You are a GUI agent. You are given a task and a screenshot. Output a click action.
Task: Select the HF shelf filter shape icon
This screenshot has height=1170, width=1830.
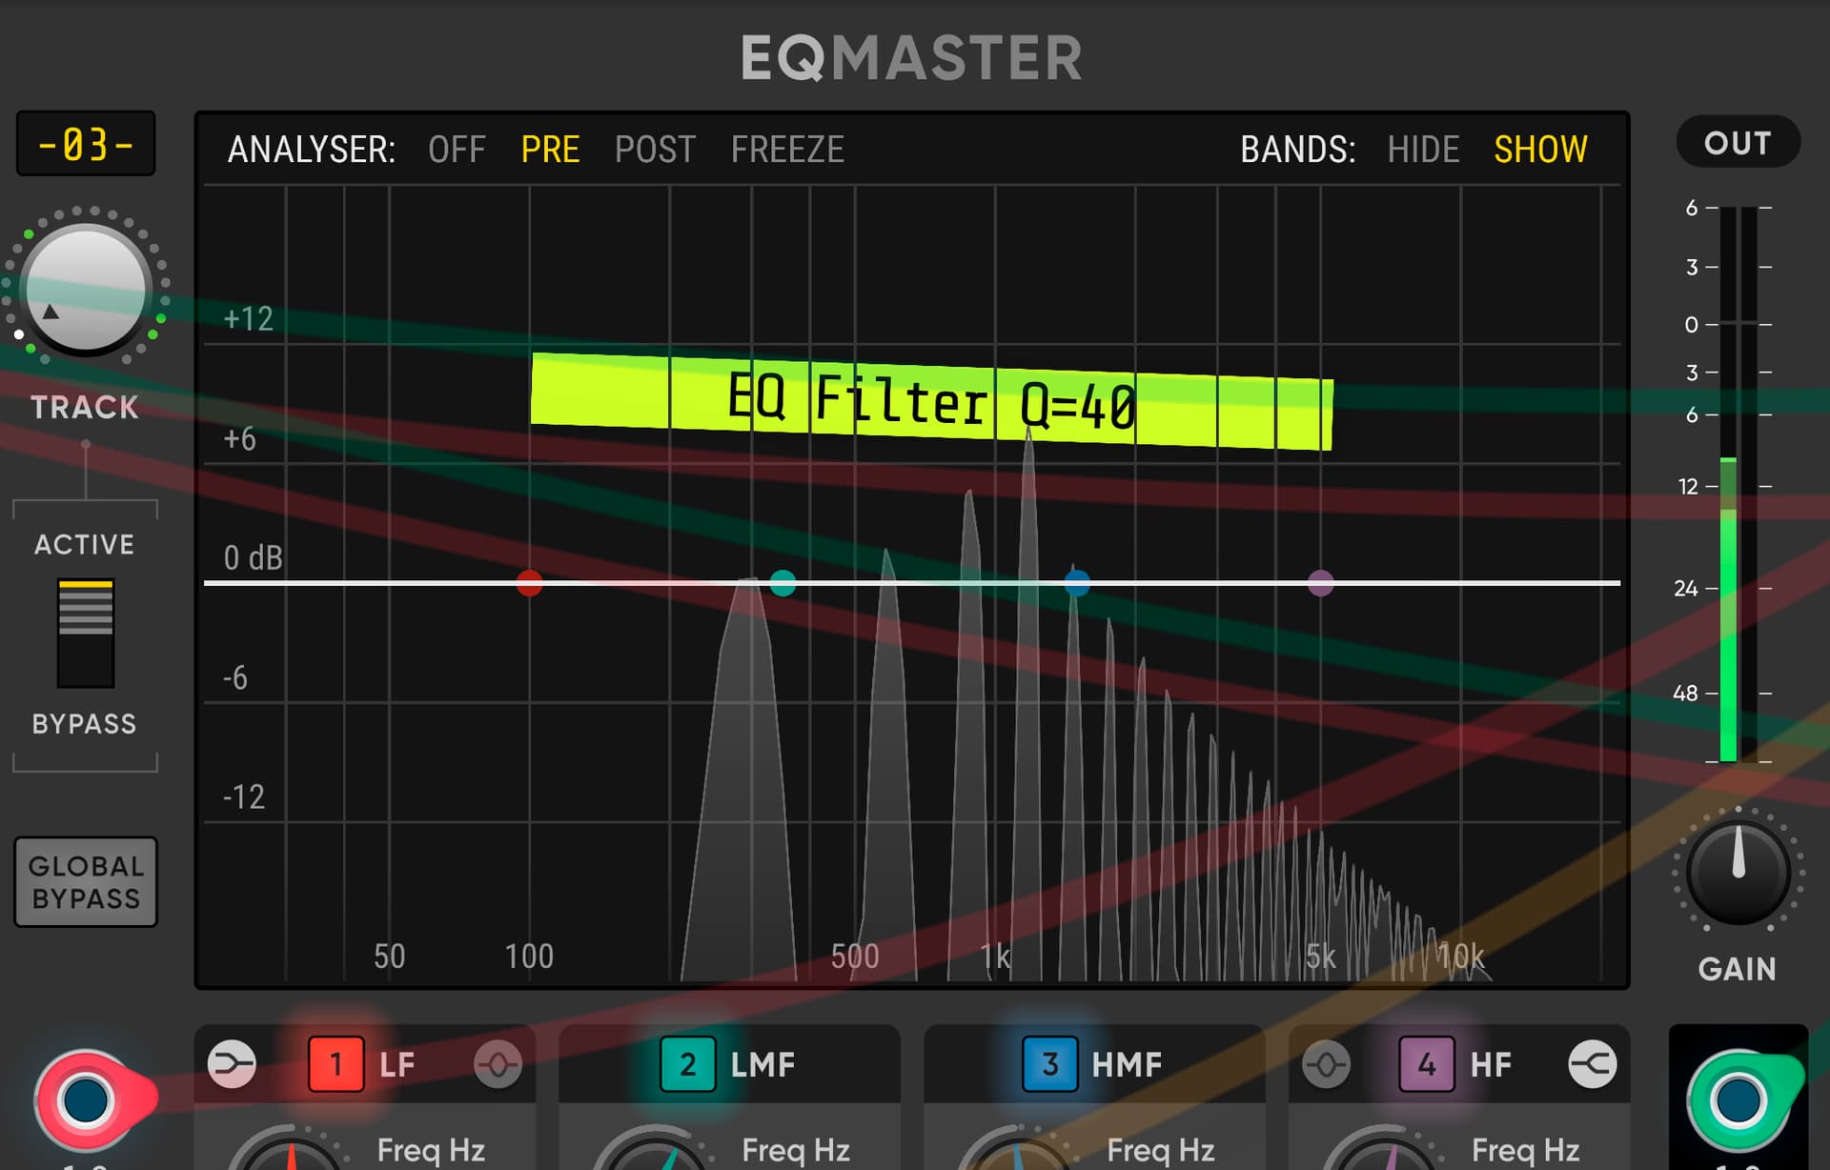click(x=1592, y=1063)
